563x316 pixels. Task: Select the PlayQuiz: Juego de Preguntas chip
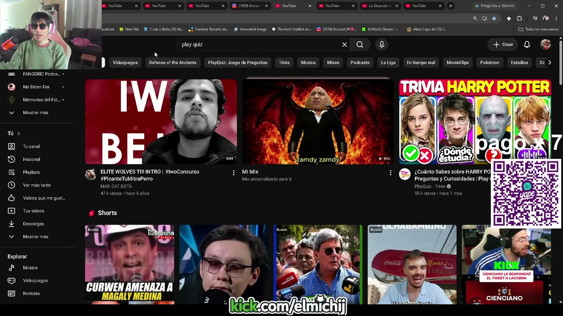tap(238, 62)
